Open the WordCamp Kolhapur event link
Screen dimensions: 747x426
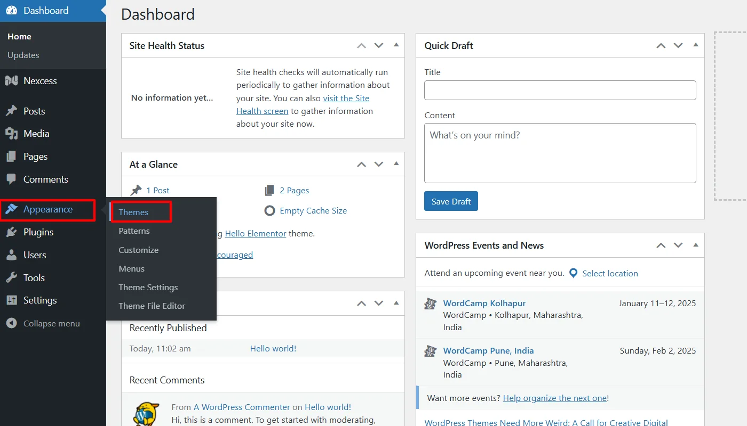point(484,303)
